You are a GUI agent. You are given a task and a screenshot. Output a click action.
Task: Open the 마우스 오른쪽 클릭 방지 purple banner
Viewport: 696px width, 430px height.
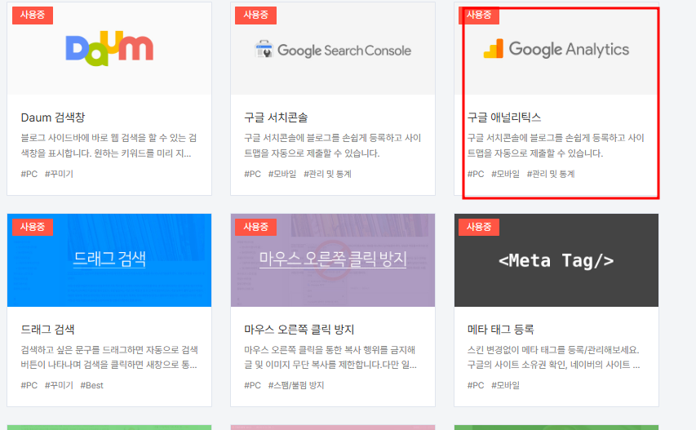coord(333,260)
